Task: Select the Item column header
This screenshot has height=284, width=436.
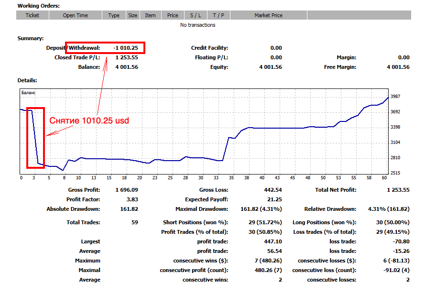Action: coord(150,15)
